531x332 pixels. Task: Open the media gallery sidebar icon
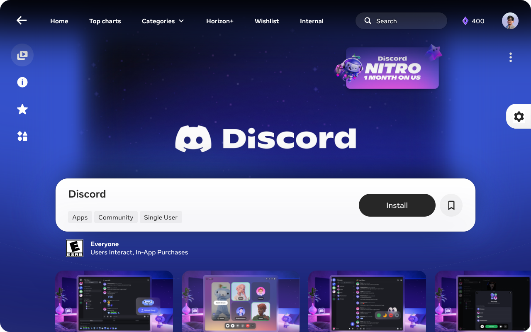click(22, 55)
